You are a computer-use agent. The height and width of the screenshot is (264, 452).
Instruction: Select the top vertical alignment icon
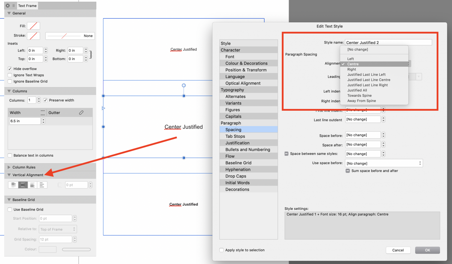click(x=13, y=185)
